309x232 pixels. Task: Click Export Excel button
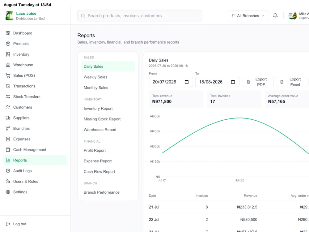coord(292,82)
